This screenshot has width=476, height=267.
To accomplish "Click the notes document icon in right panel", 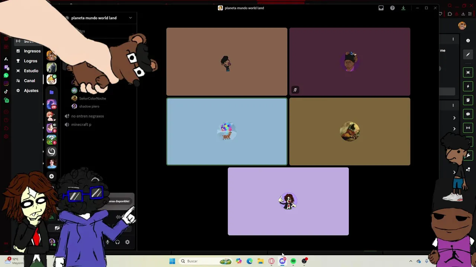I will point(468,100).
